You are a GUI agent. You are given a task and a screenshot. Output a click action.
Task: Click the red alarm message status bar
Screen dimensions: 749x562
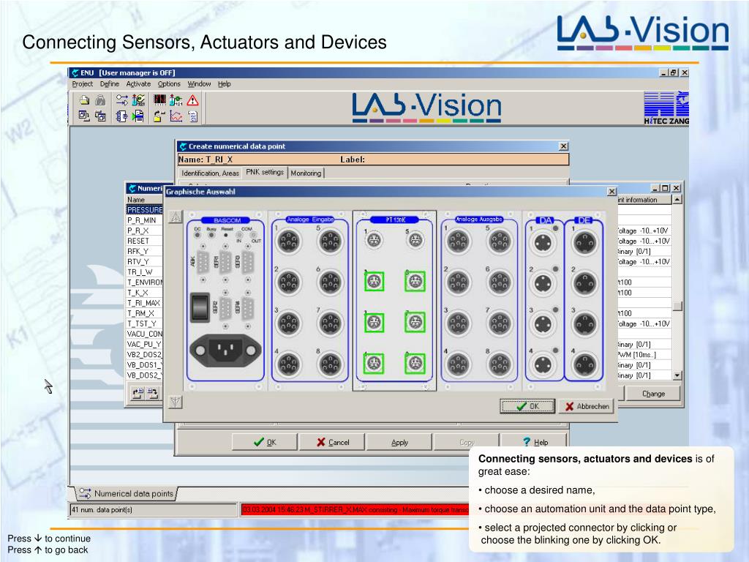[355, 510]
